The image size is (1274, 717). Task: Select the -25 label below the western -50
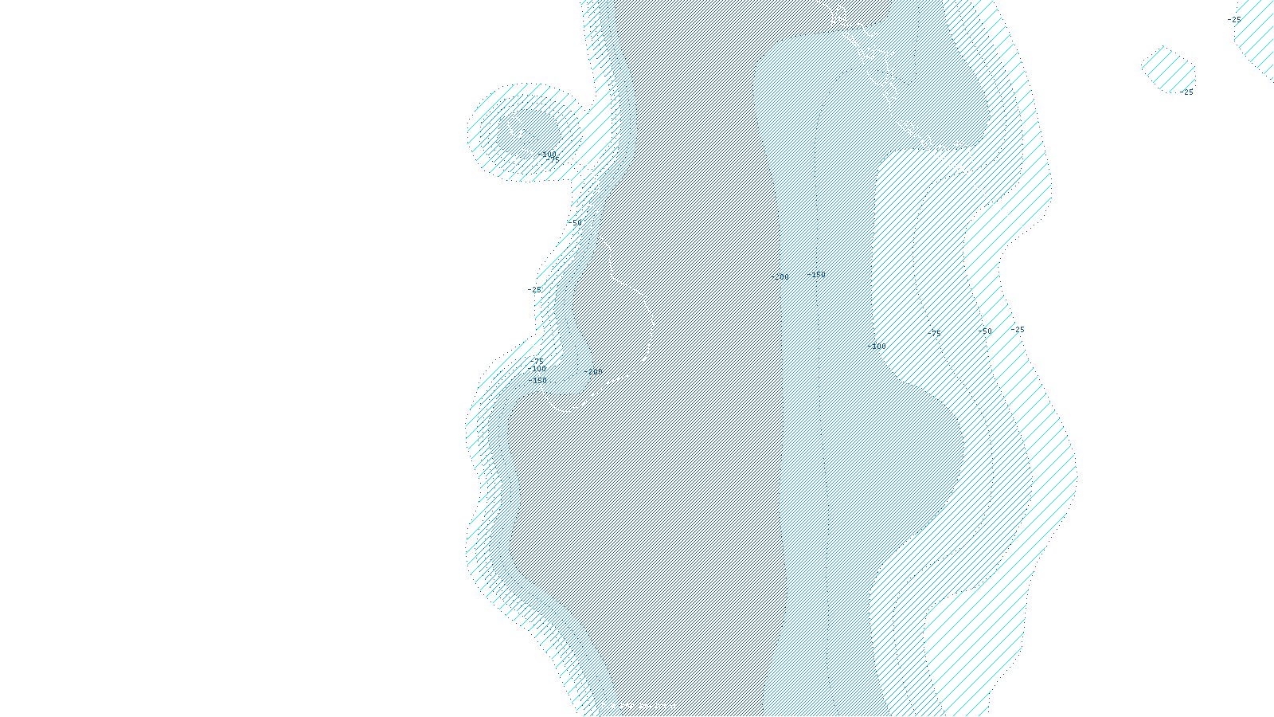pos(534,290)
